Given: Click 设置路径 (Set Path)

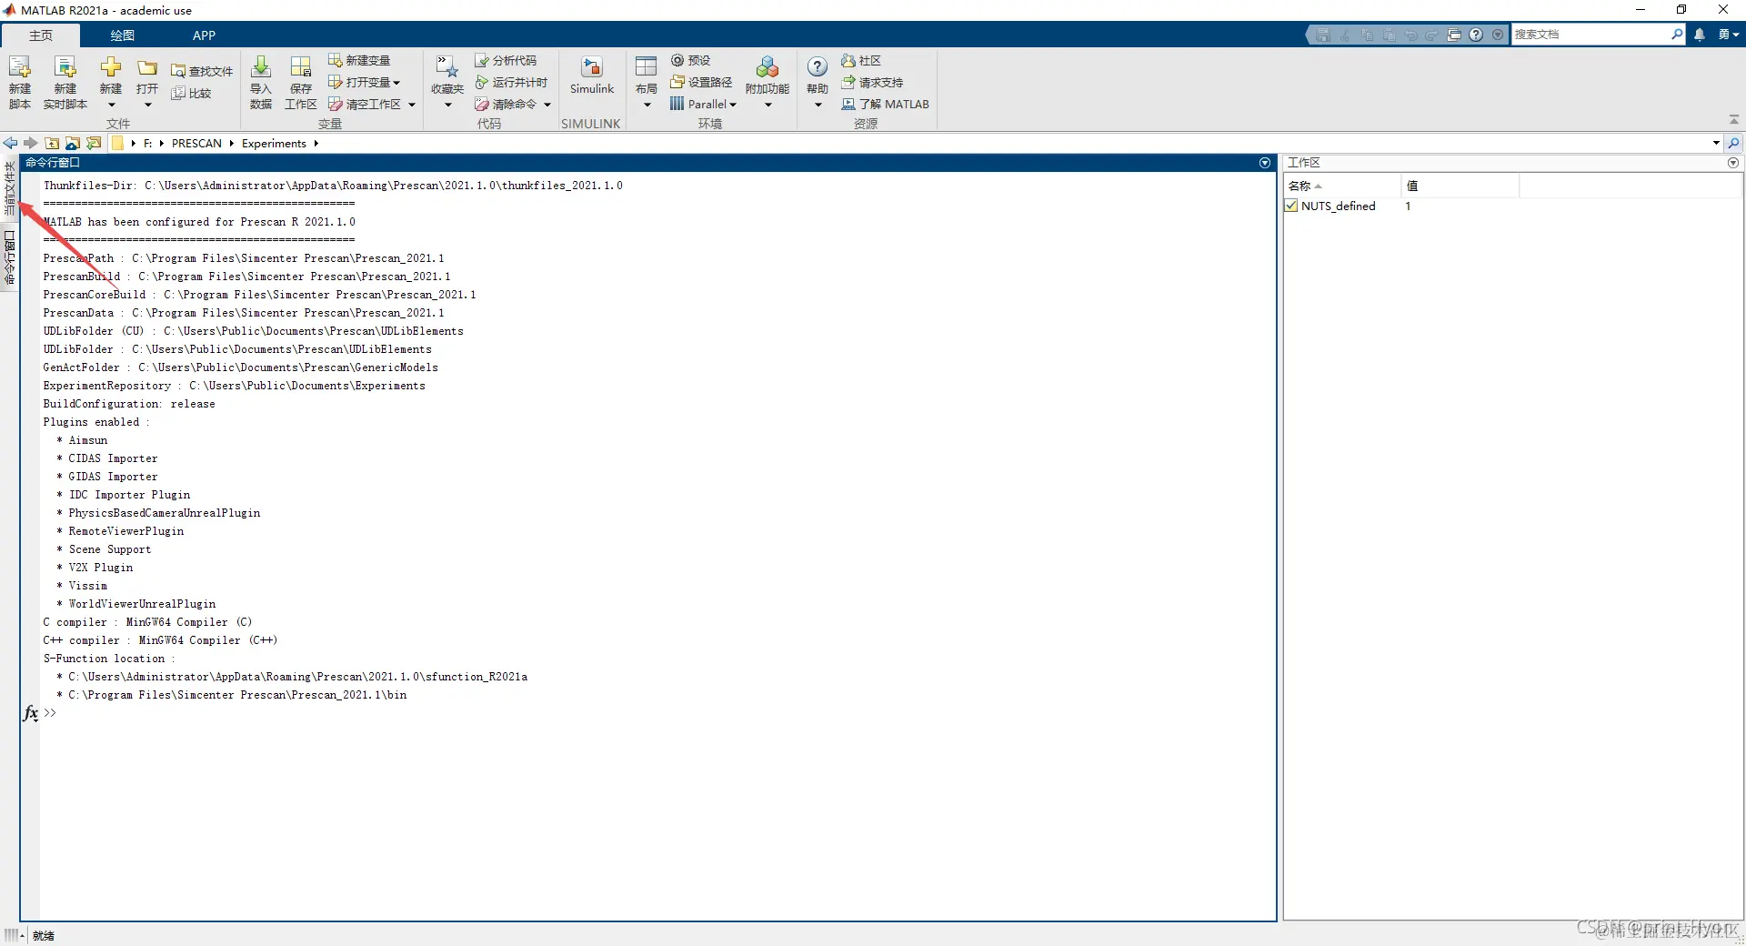Looking at the screenshot, I should coord(701,82).
